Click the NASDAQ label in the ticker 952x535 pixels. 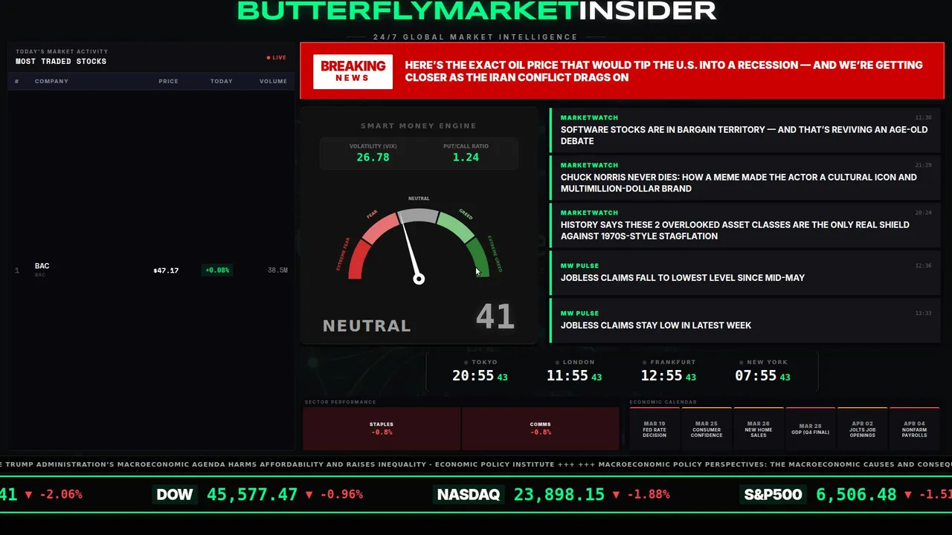pos(469,494)
